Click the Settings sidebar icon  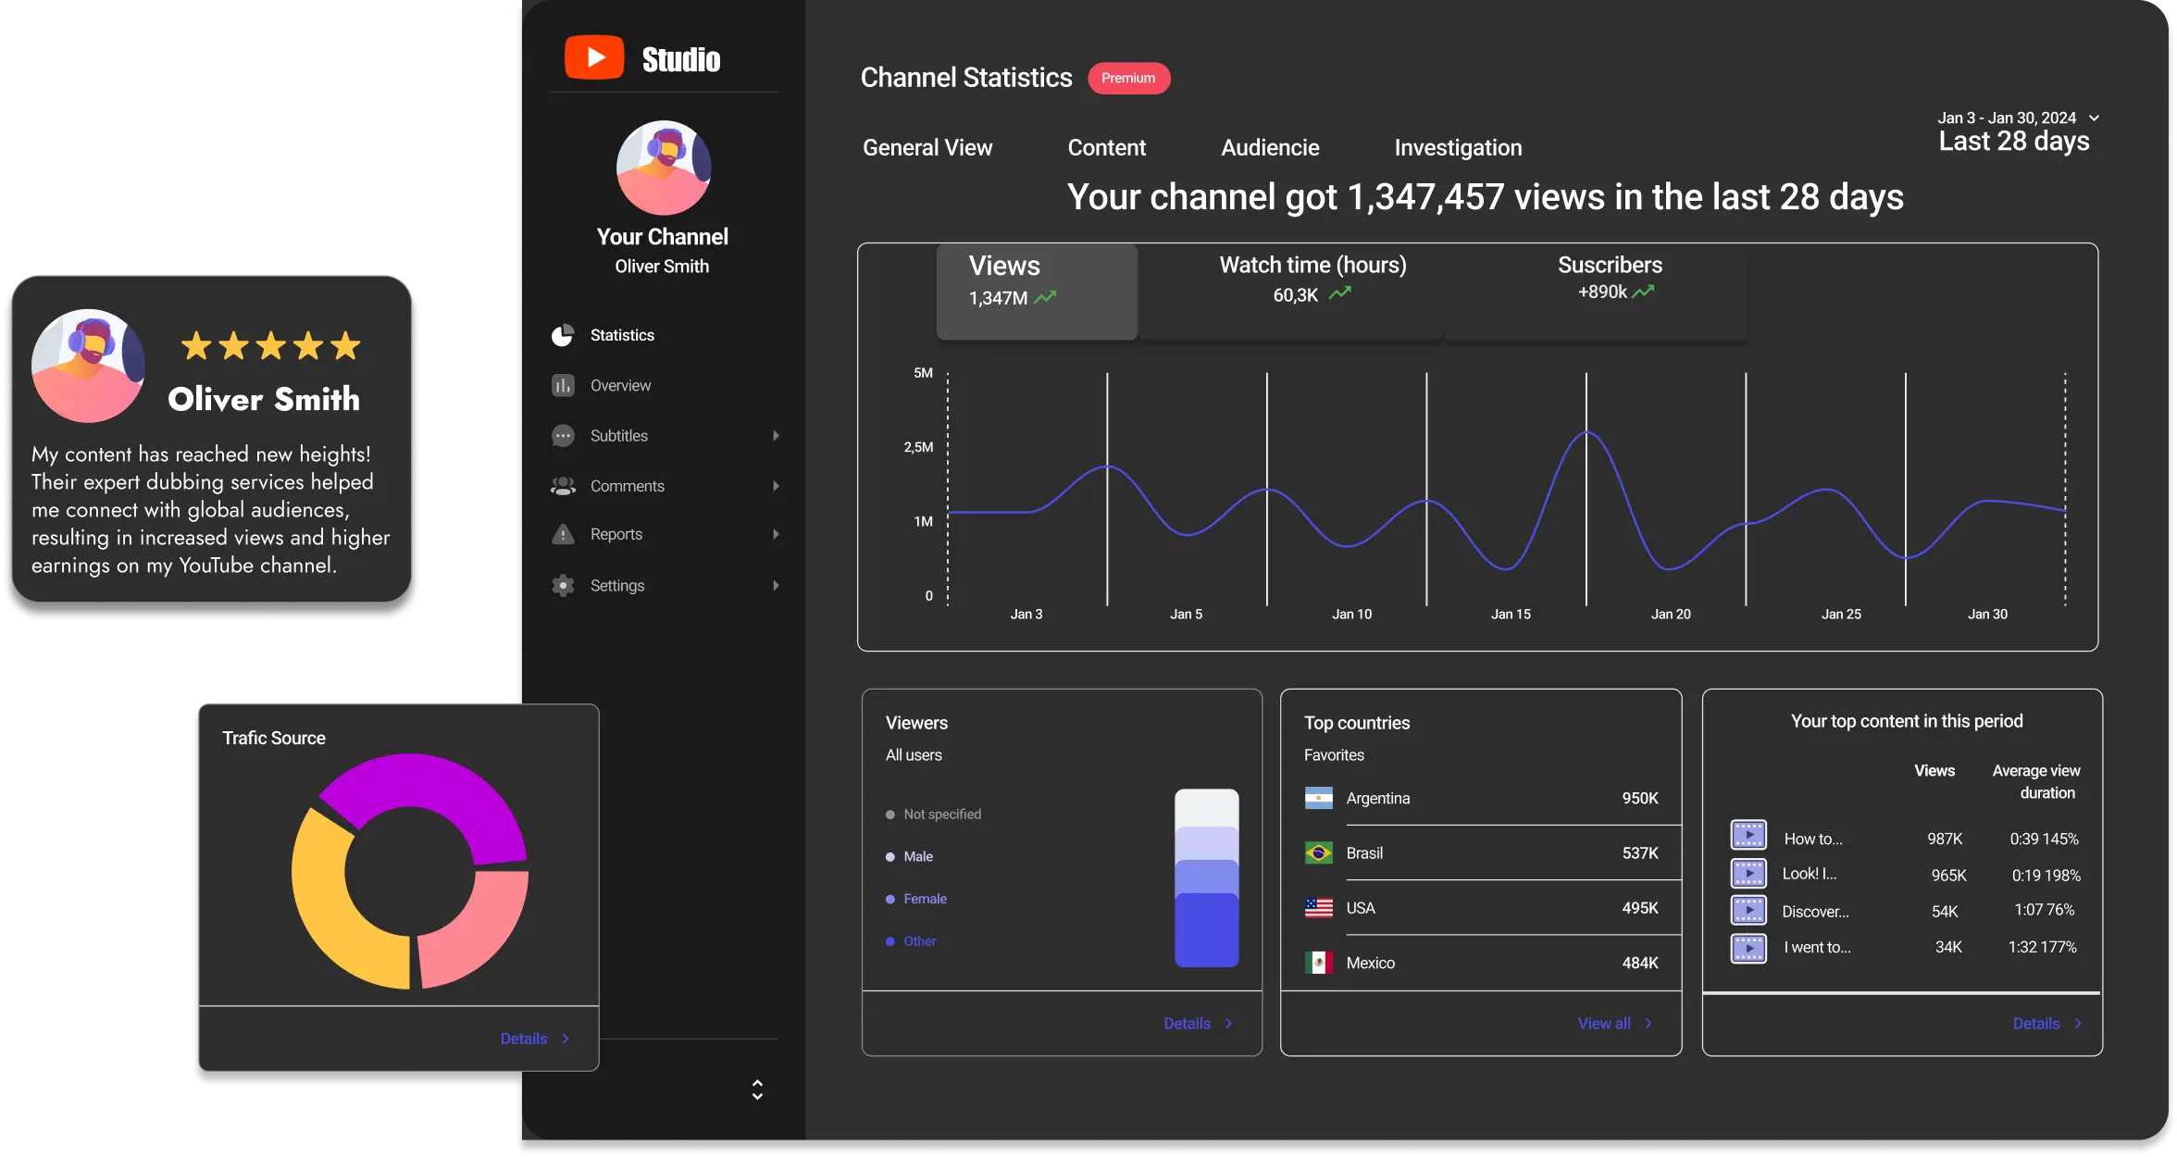[565, 584]
